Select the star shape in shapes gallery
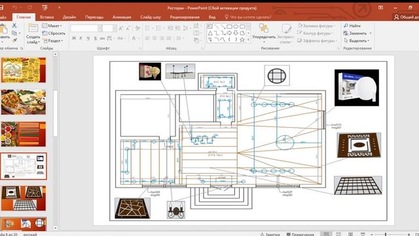 [242, 39]
